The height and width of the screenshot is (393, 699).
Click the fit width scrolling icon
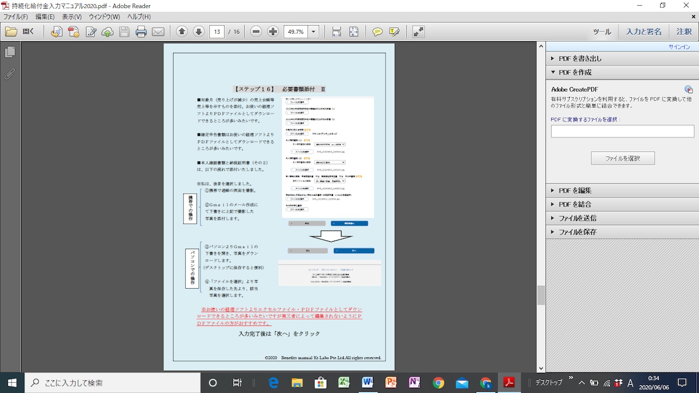[336, 32]
